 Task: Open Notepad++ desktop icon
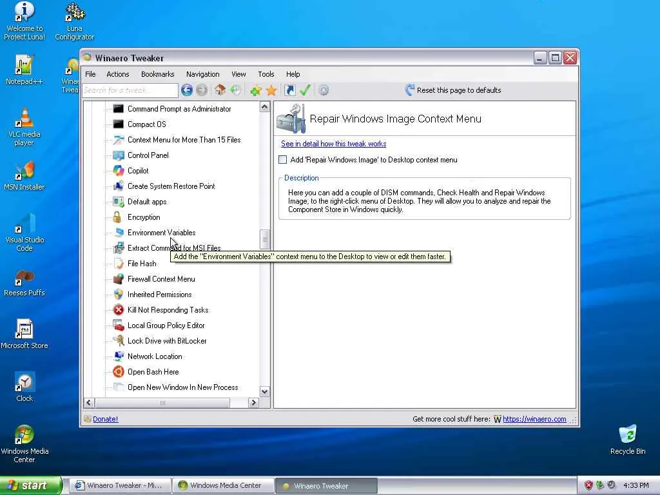point(24,70)
